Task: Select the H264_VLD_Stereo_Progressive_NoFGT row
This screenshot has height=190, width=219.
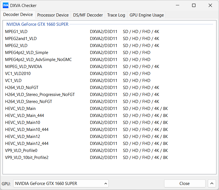Action: (109, 95)
